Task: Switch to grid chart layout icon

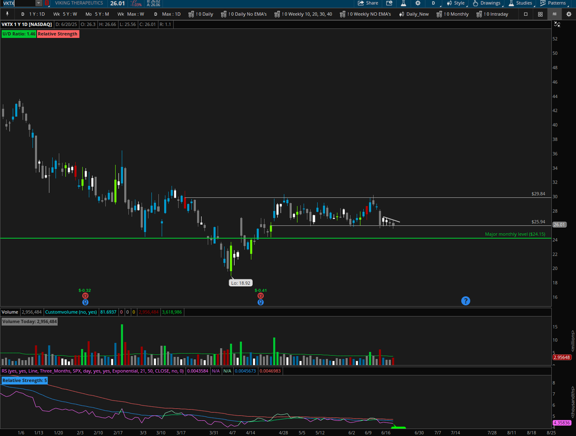Action: (540, 14)
